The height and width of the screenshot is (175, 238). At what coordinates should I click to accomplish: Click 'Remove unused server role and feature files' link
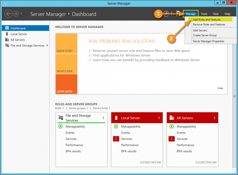tap(141, 51)
